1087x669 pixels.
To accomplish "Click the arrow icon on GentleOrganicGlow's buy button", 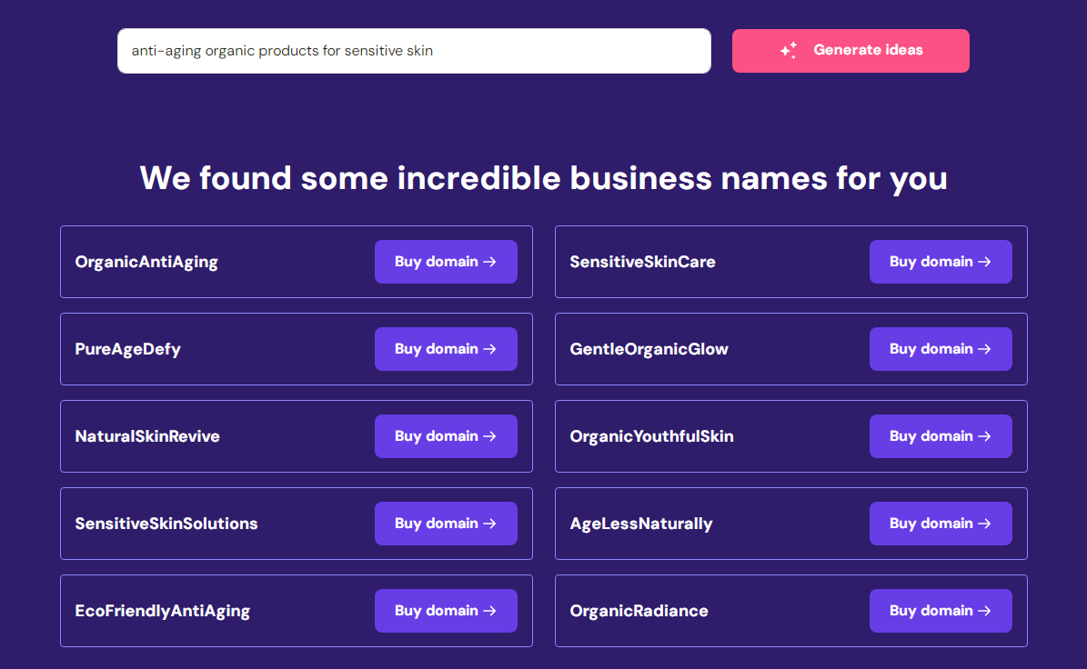I will [985, 348].
